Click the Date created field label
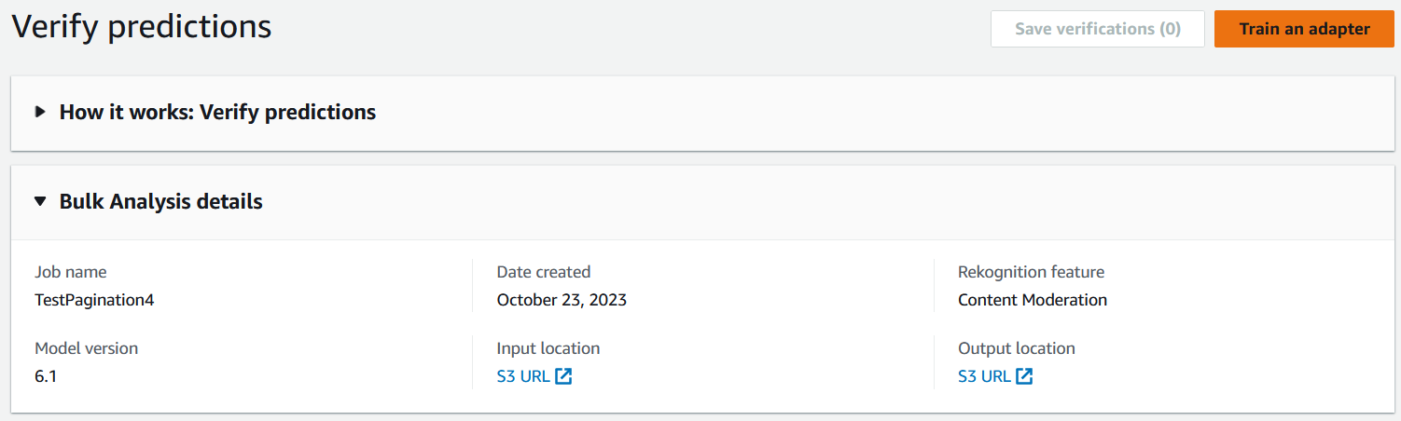The width and height of the screenshot is (1401, 421). 543,272
